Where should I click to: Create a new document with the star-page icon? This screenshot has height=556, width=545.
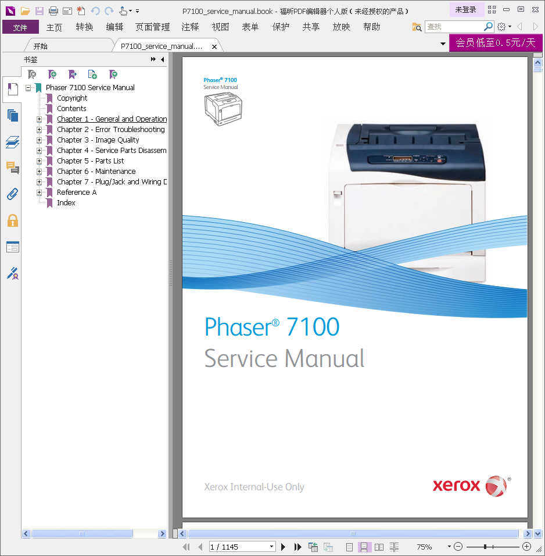click(81, 11)
